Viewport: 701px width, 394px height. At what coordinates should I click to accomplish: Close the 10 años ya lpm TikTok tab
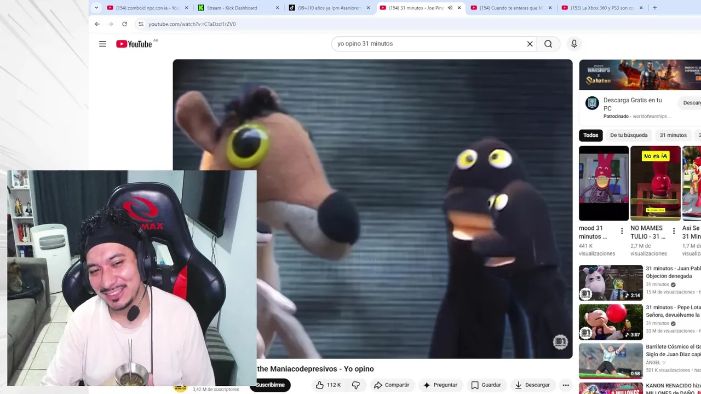[x=368, y=8]
